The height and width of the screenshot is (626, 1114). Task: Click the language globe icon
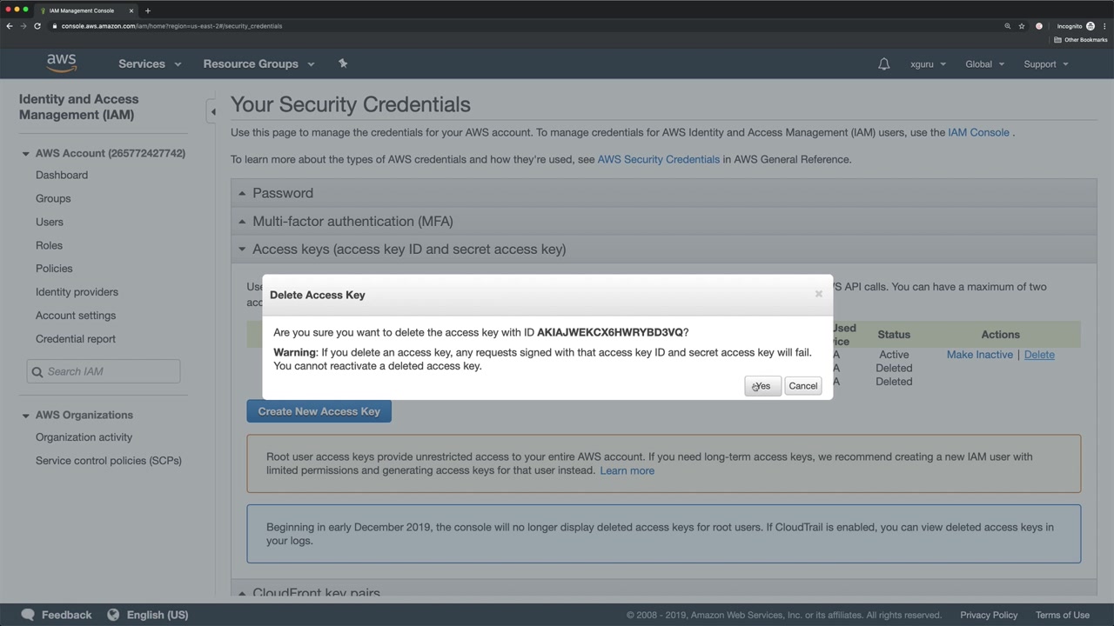(x=113, y=615)
